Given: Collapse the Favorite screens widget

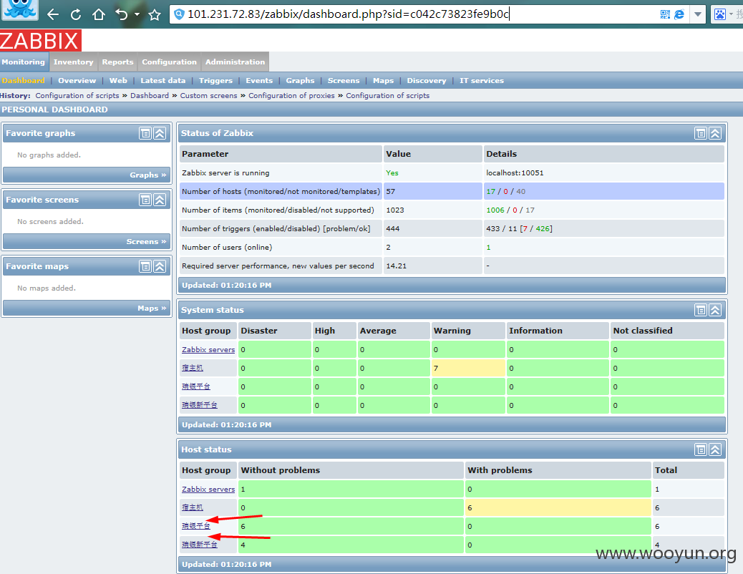Looking at the screenshot, I should coord(160,200).
